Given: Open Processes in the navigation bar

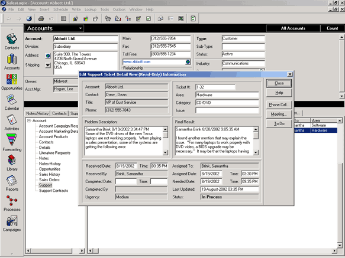Looking at the screenshot, I should (12, 203).
